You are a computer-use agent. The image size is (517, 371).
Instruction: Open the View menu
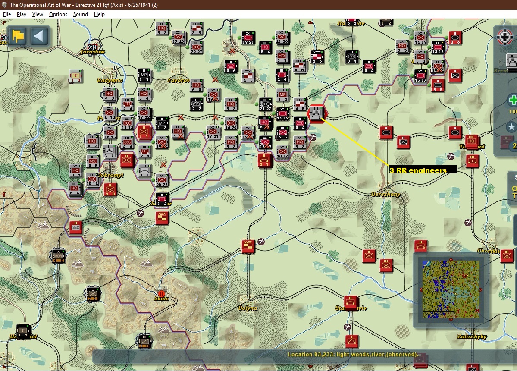tap(38, 14)
